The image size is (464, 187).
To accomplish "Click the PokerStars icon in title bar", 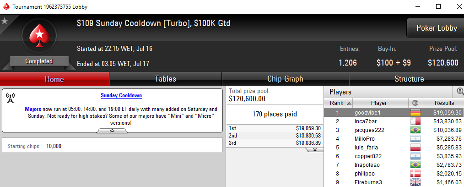I will (6, 6).
